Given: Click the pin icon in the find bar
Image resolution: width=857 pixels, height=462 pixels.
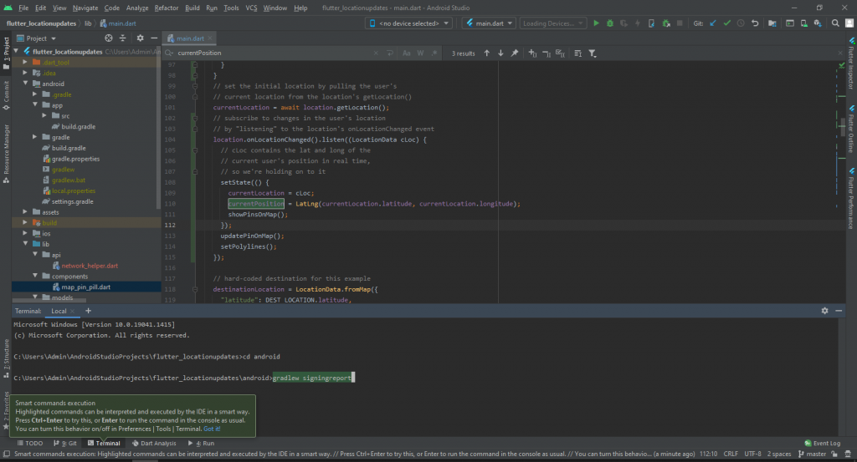Looking at the screenshot, I should pos(515,53).
